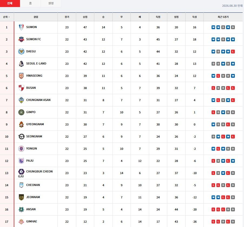The height and width of the screenshot is (227, 244).
Task: Click the Seongnam club logo
Action: pos(21,137)
